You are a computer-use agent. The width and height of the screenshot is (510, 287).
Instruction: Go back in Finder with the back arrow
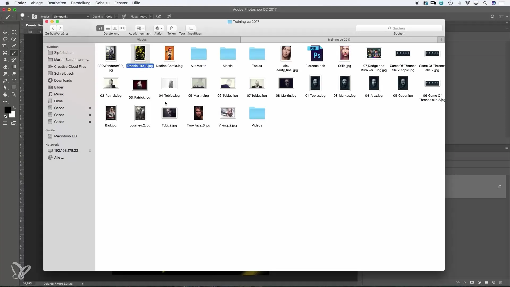tap(53, 28)
